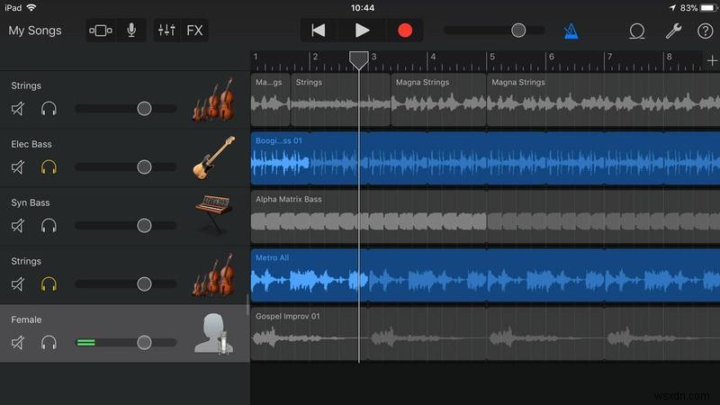720x405 pixels.
Task: Tap the Wi-Fi status icon
Action: pyautogui.click(x=31, y=8)
